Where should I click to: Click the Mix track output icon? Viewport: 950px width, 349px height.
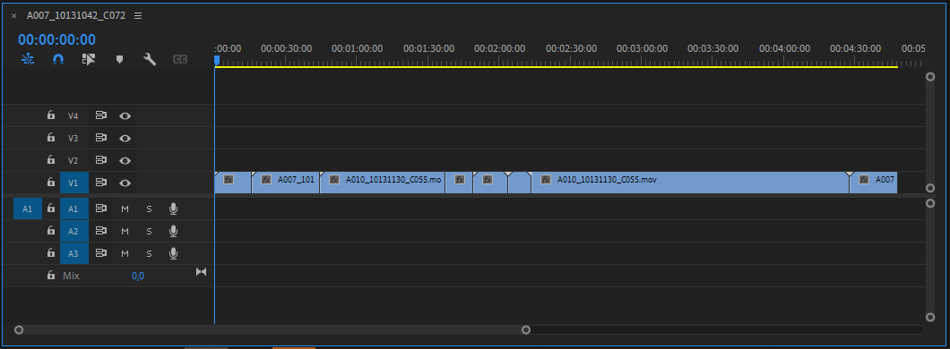click(x=201, y=272)
